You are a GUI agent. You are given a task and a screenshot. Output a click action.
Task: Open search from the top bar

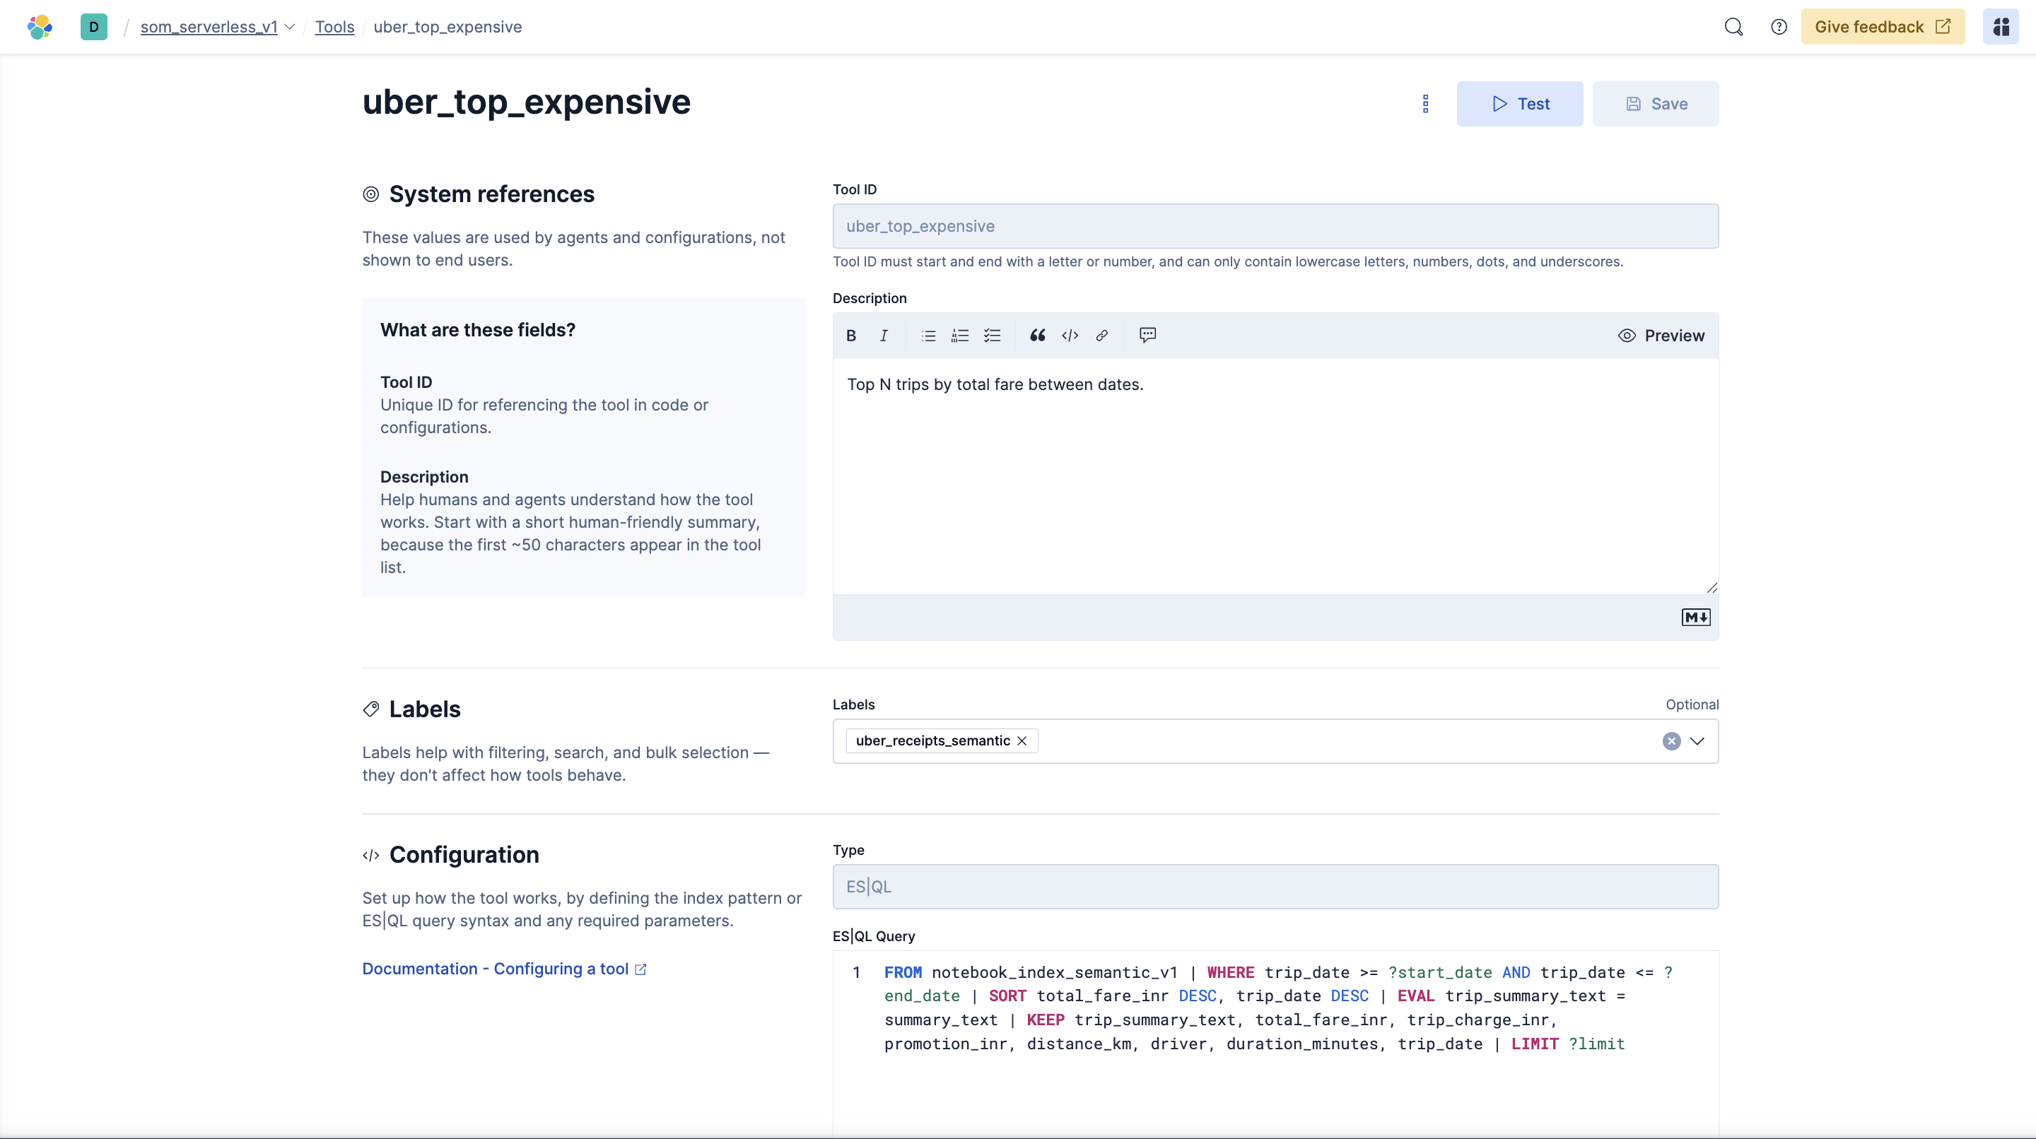pos(1733,26)
